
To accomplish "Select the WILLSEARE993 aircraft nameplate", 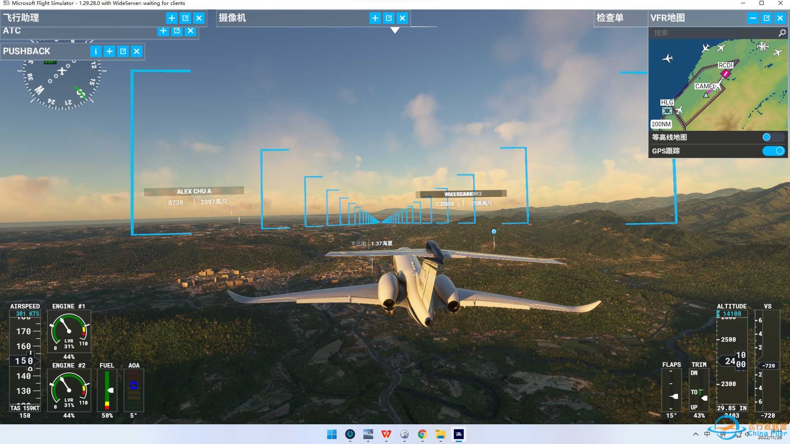I will coord(461,194).
